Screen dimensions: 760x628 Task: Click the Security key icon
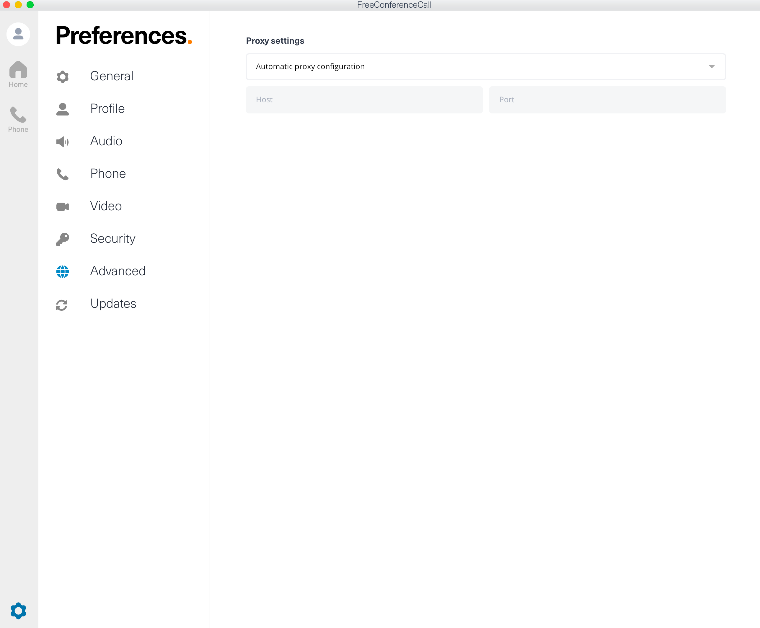62,239
